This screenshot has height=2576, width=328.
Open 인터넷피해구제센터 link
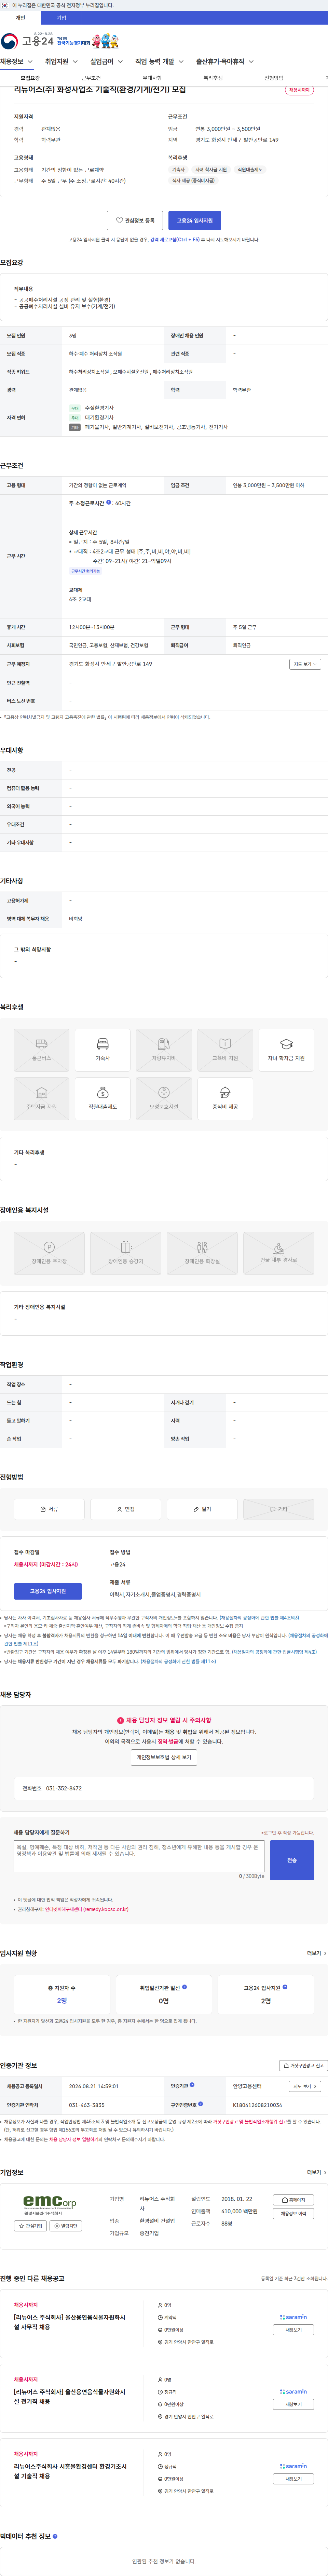coord(87,1909)
